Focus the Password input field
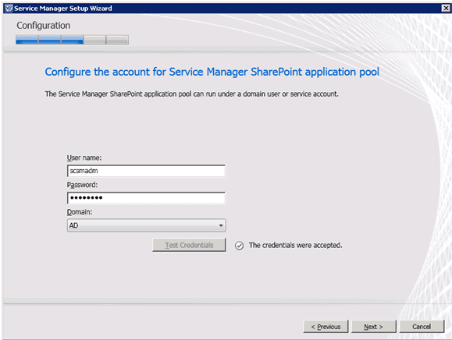The width and height of the screenshot is (452, 340). point(146,198)
